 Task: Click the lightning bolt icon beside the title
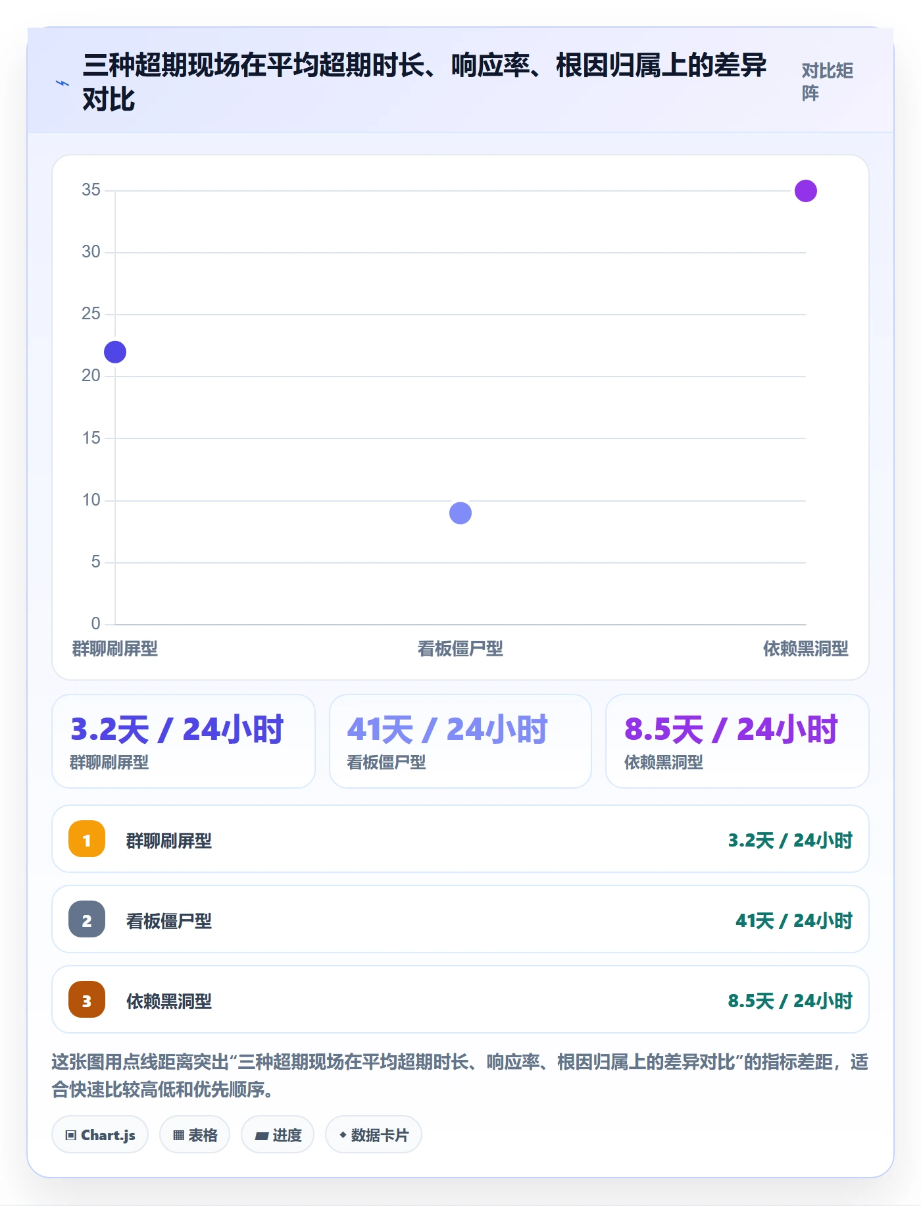click(62, 83)
